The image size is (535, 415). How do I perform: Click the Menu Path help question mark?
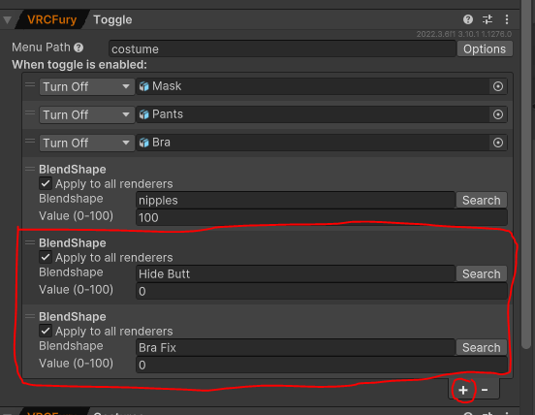[x=79, y=48]
